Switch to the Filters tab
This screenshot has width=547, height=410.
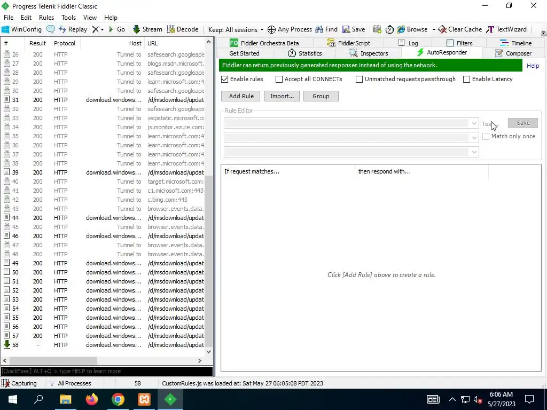(x=459, y=43)
